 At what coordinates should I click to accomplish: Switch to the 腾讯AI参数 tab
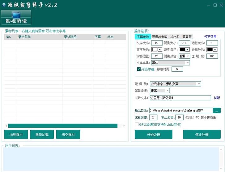(159, 37)
